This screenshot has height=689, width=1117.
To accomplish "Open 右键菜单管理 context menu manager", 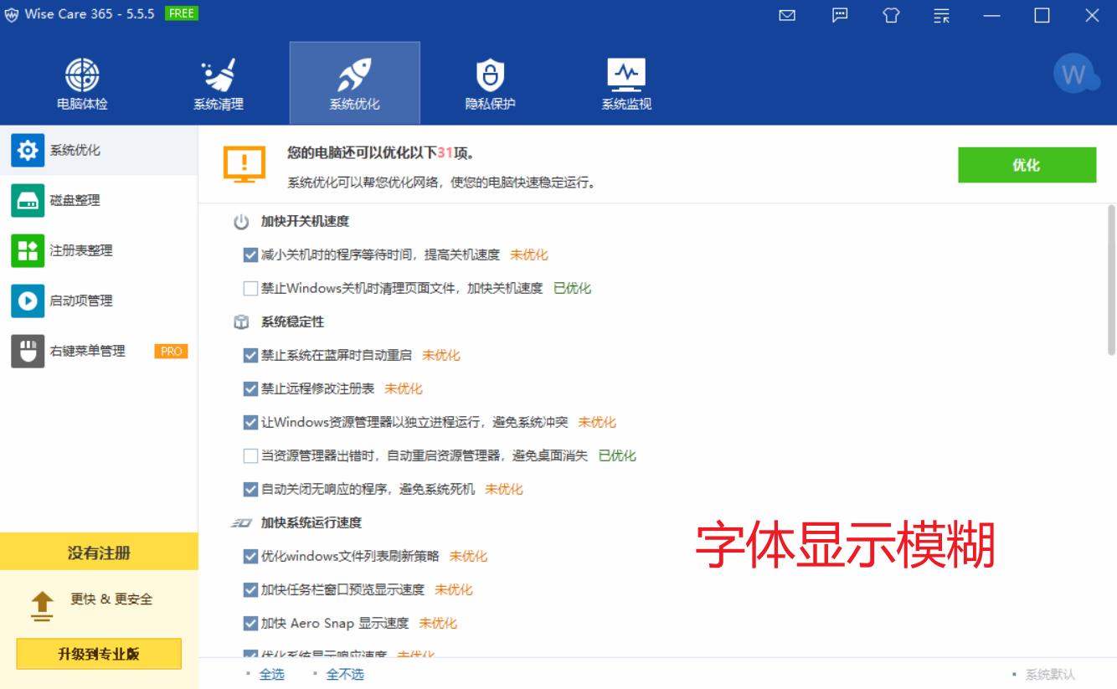I will [x=28, y=351].
